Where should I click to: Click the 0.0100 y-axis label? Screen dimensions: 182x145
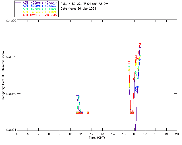pos(11,57)
